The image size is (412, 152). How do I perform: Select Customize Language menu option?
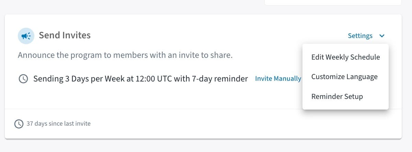[344, 77]
